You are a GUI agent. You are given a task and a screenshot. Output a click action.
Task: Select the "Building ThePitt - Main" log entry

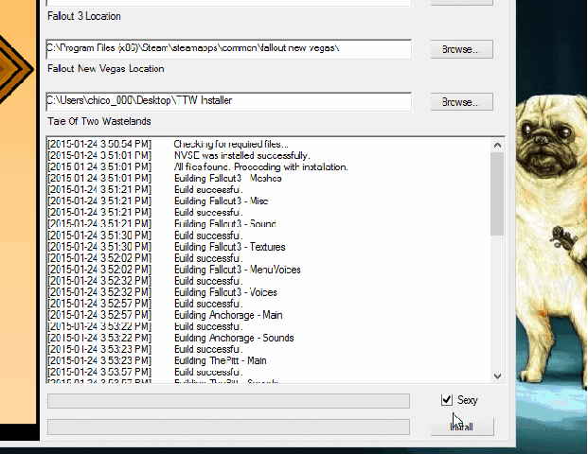pyautogui.click(x=220, y=360)
